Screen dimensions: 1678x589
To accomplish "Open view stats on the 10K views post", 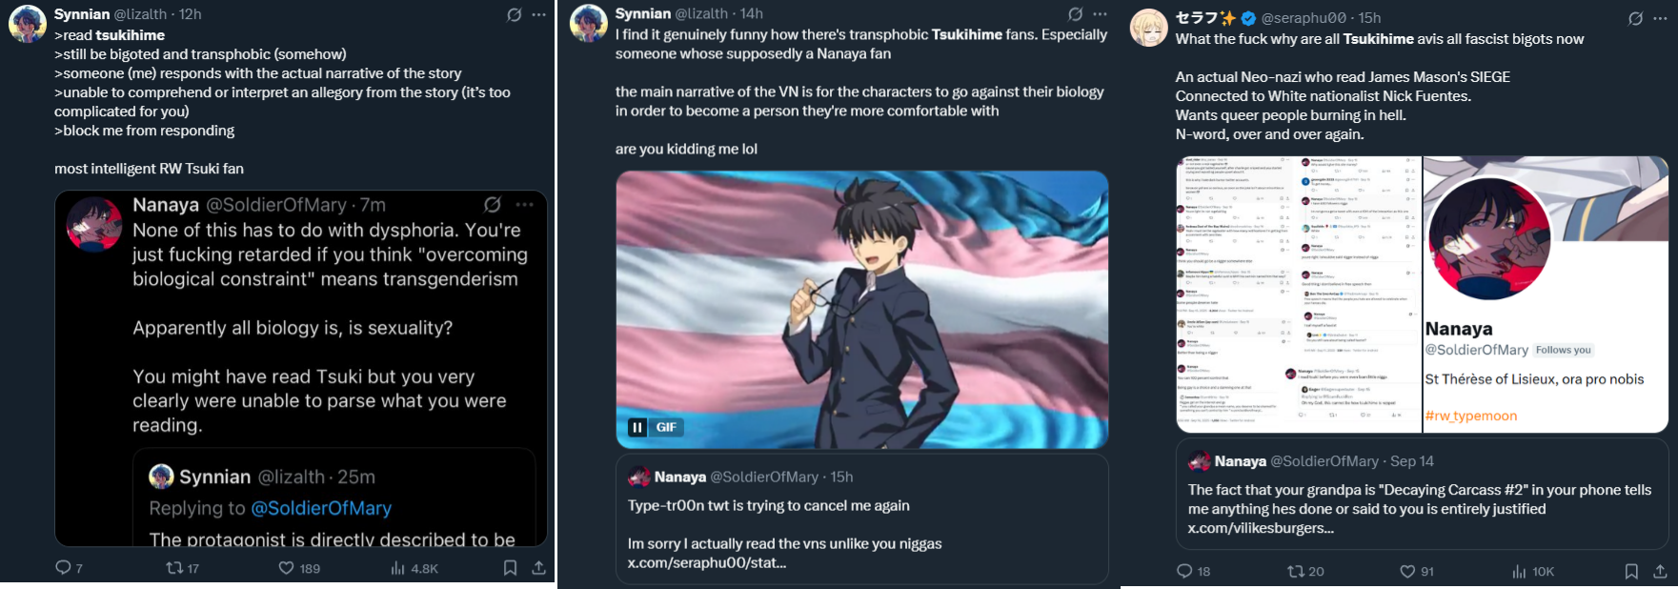I will tap(1520, 571).
